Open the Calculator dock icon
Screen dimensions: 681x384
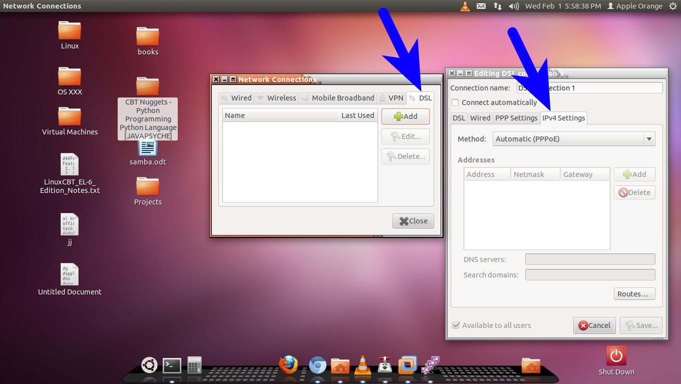[x=194, y=365]
